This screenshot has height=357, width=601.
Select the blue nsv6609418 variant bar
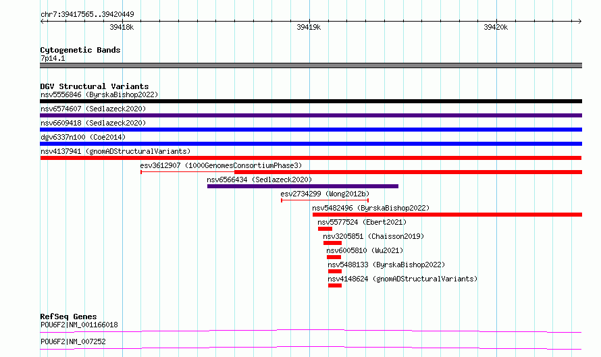click(311, 130)
